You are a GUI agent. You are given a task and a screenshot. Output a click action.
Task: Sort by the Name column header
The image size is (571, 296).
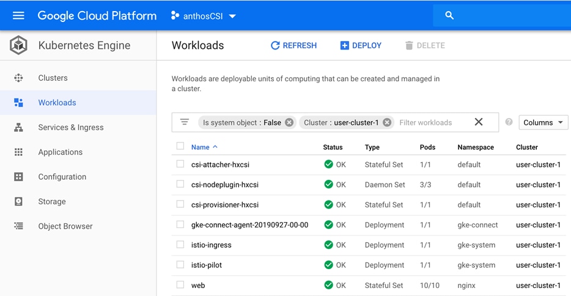click(x=201, y=147)
